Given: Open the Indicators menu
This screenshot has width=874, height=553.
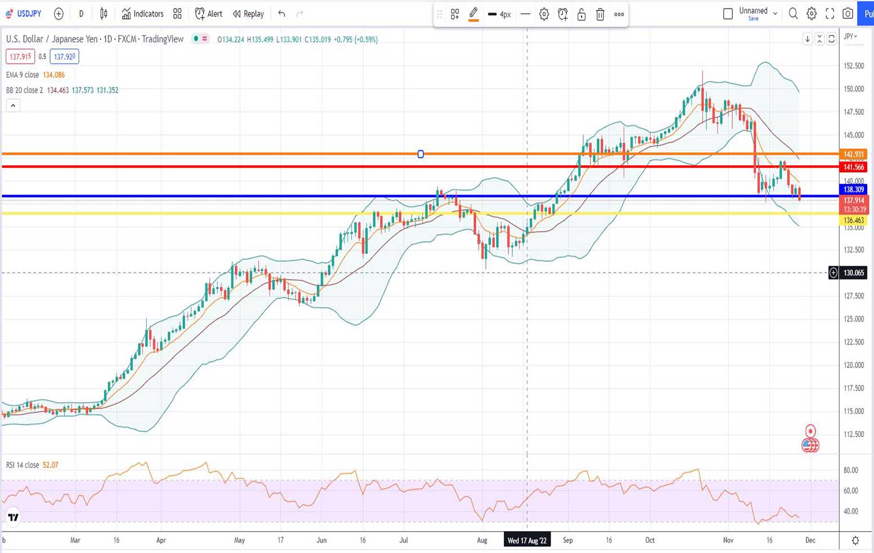Looking at the screenshot, I should pos(143,13).
